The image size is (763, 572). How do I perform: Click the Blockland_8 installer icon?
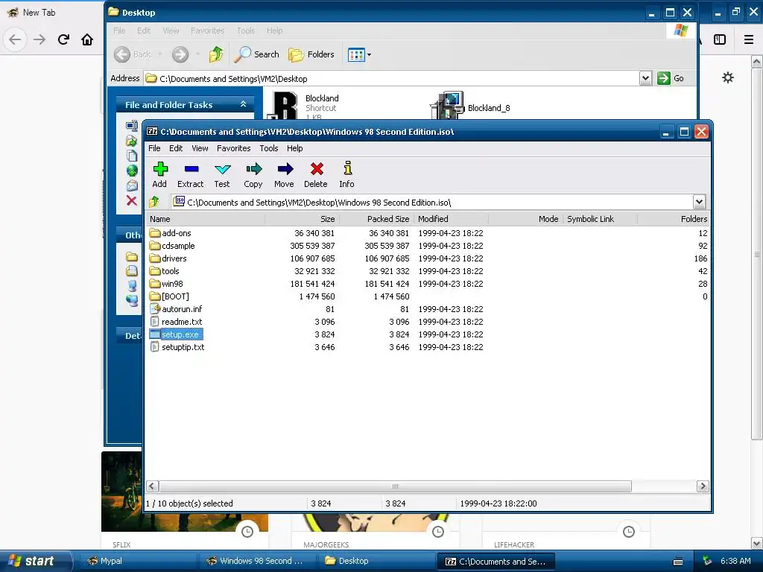(447, 106)
